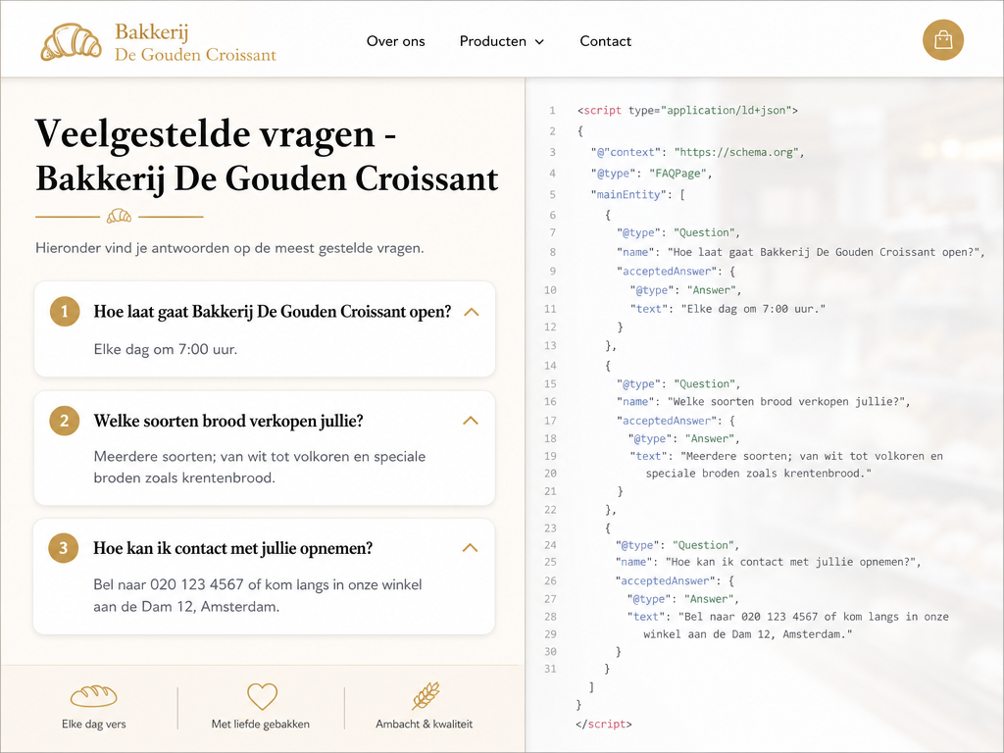1004x753 pixels.
Task: Open the Over ons menu item
Action: tap(396, 41)
